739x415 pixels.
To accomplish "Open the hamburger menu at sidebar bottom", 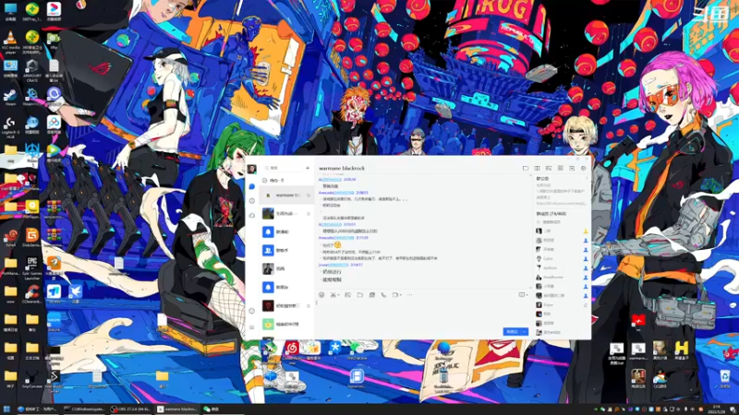I will point(251,327).
